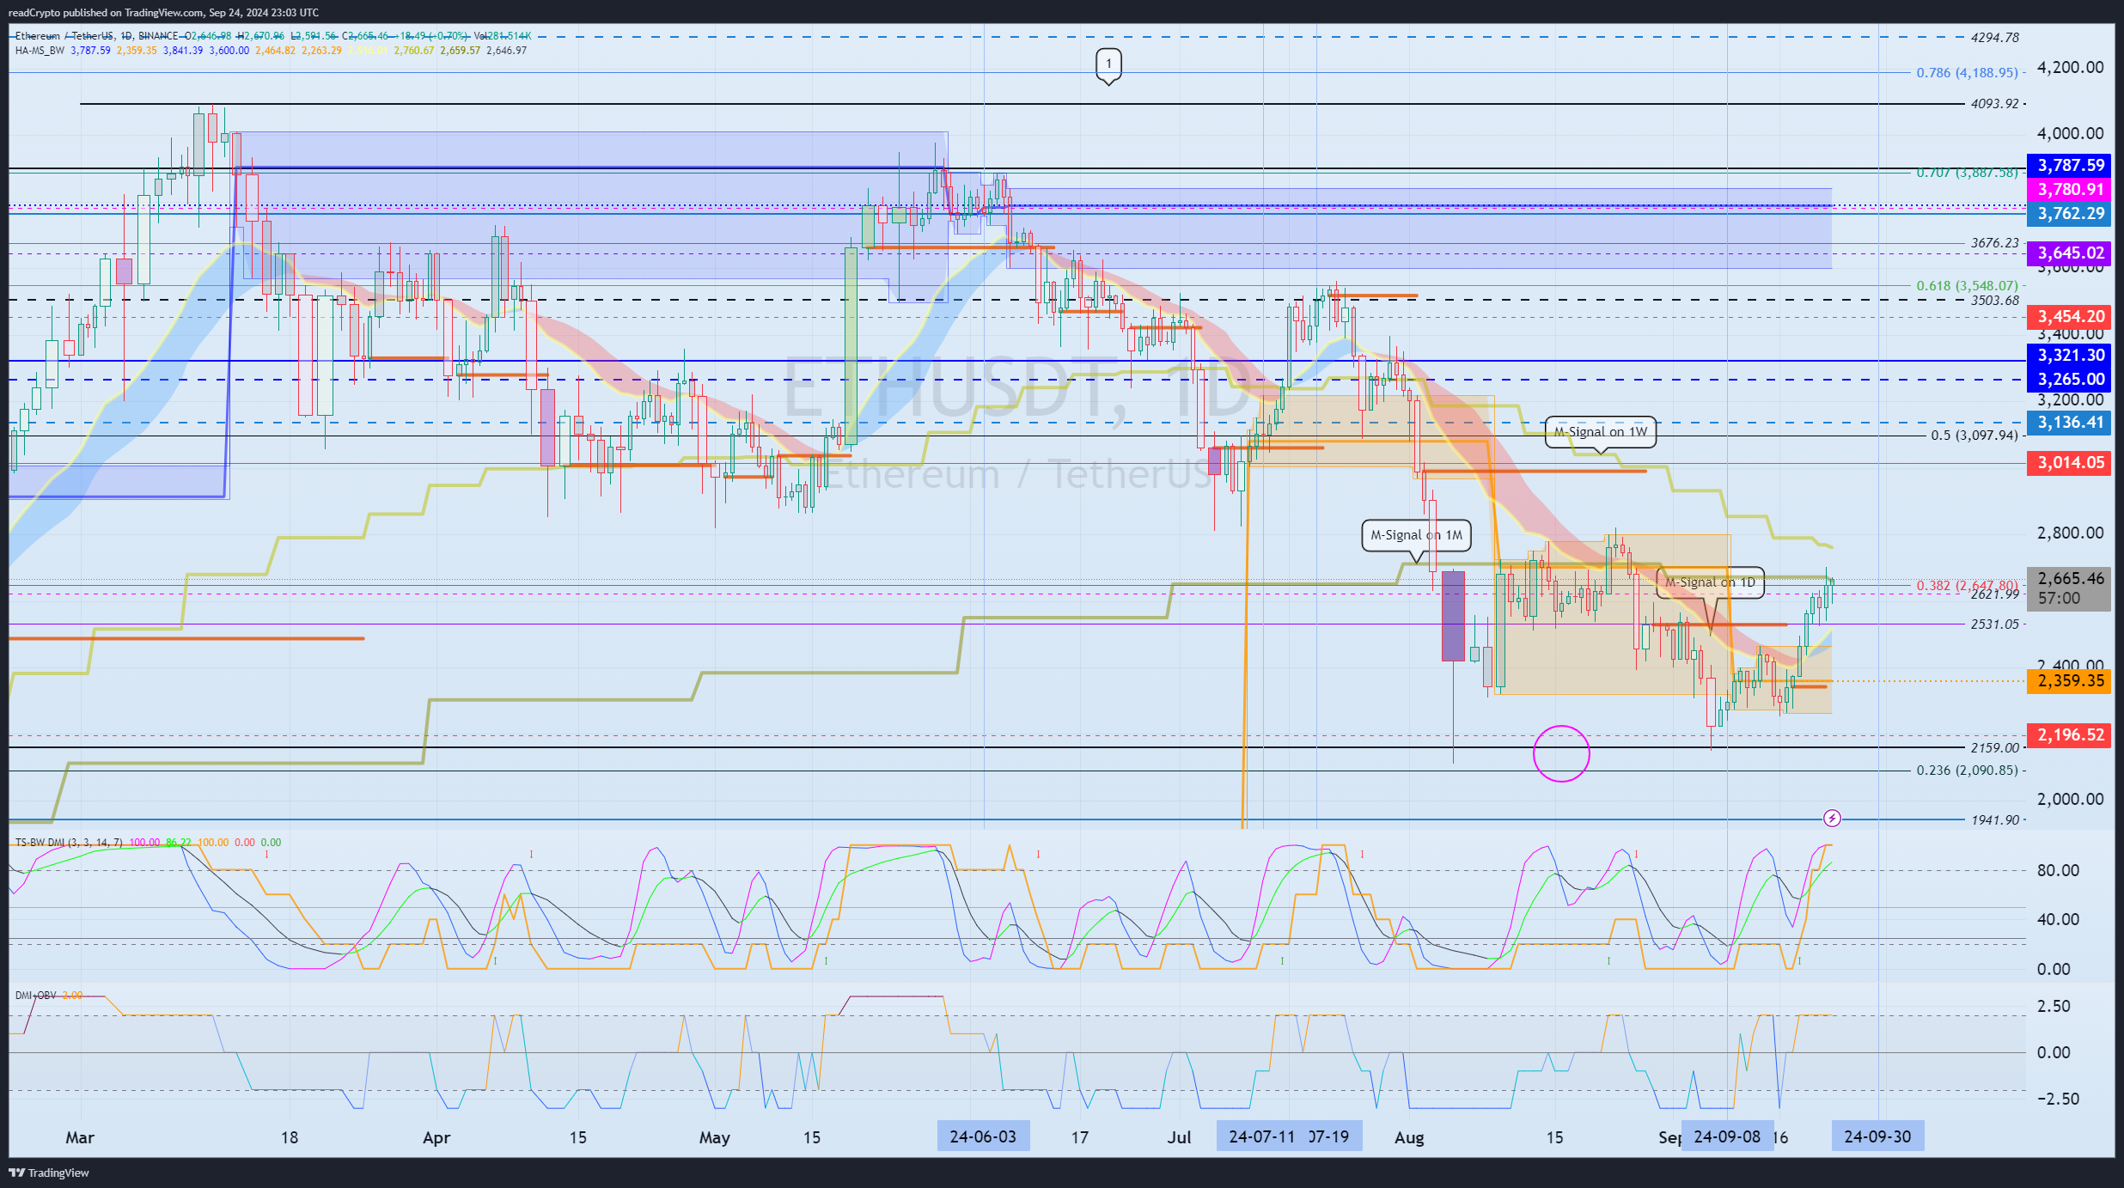
Task: Click the Mar label on time axis
Action: pos(80,1137)
